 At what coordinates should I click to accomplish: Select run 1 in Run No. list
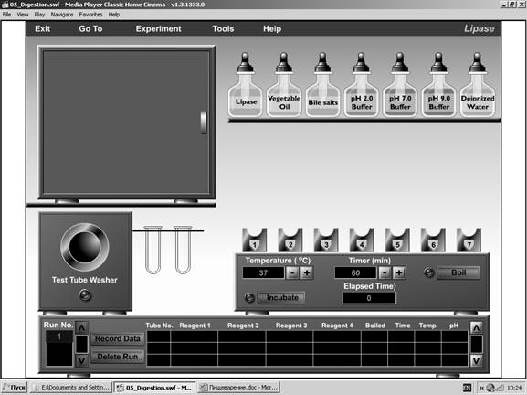click(59, 336)
